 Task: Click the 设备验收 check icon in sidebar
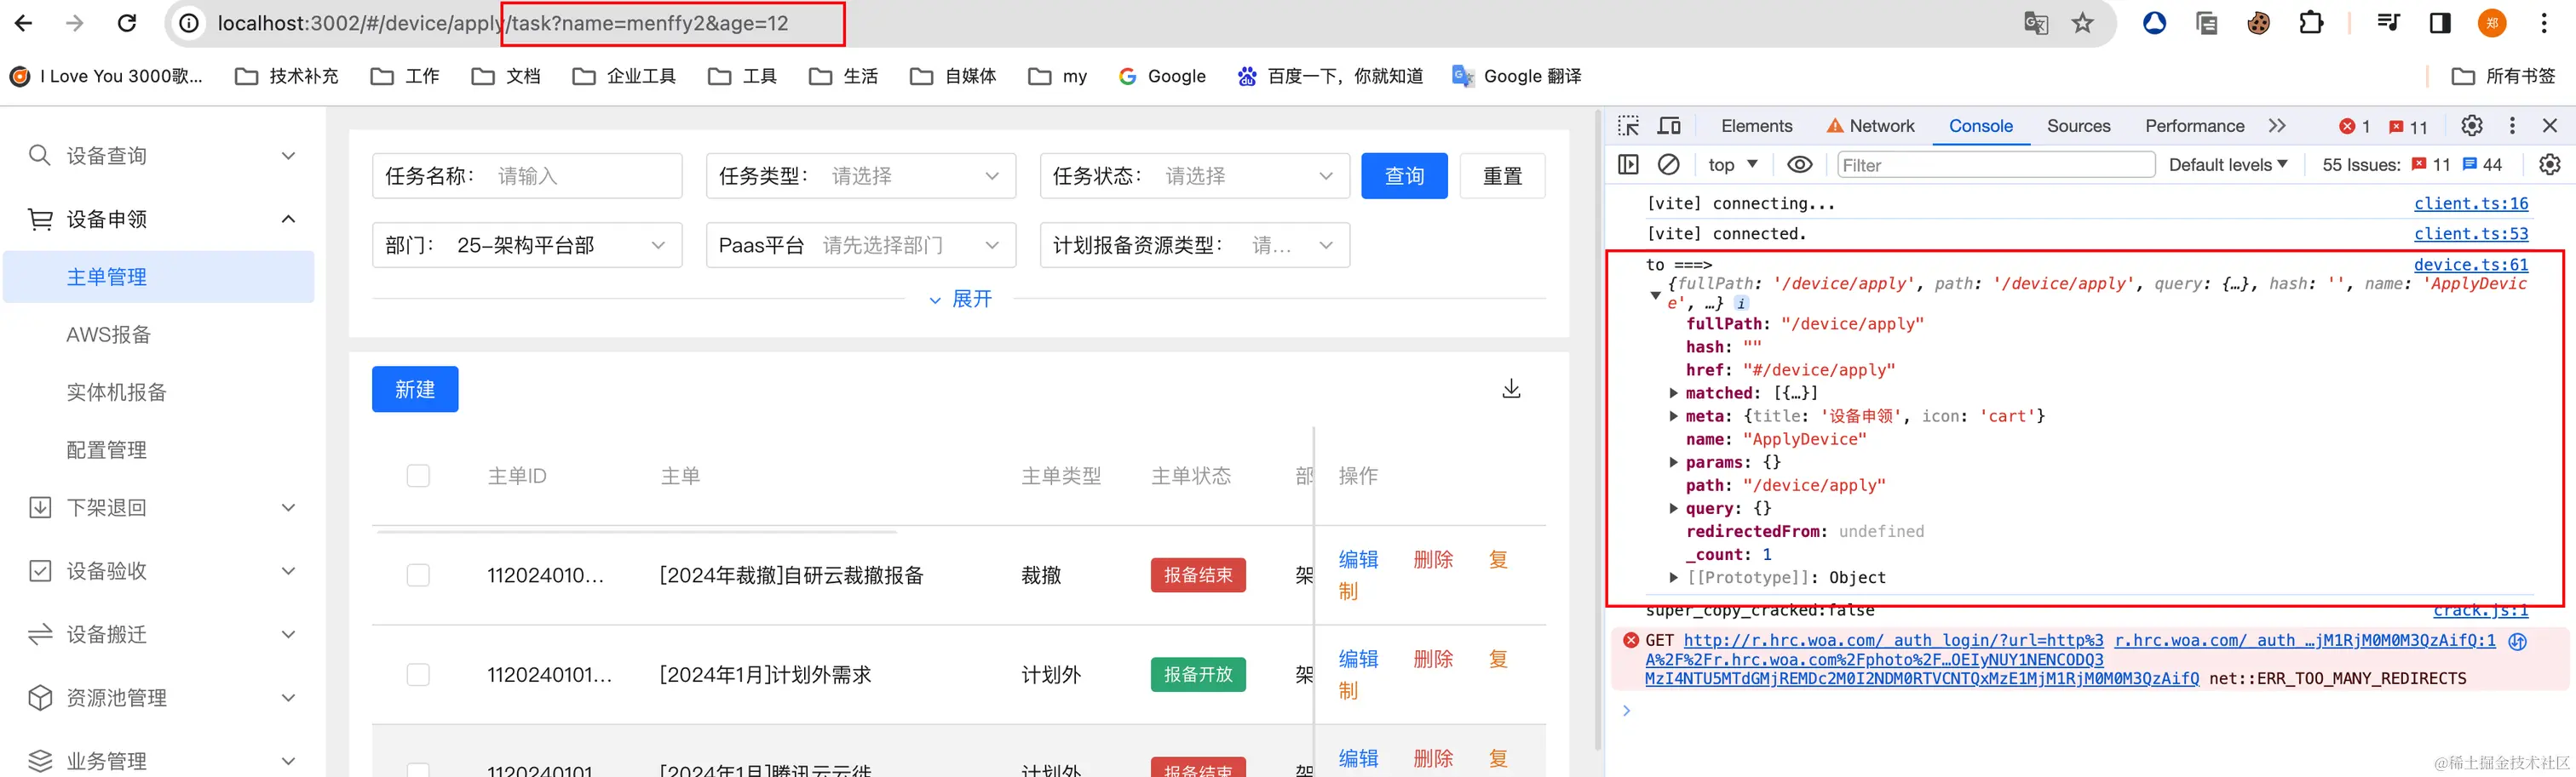click(40, 571)
